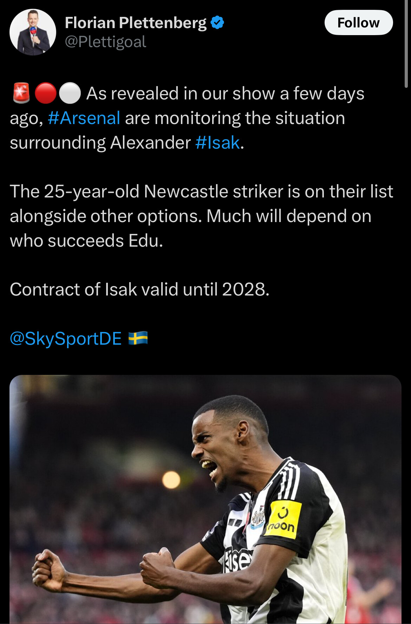This screenshot has height=624, width=411.
Task: Tap the white circle emoji
Action: pyautogui.click(x=70, y=93)
